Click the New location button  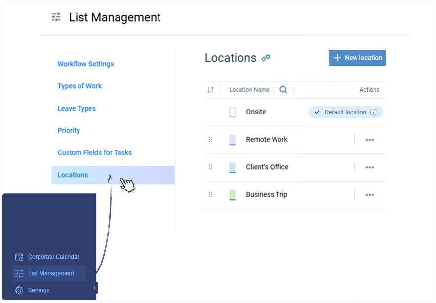[x=357, y=58]
